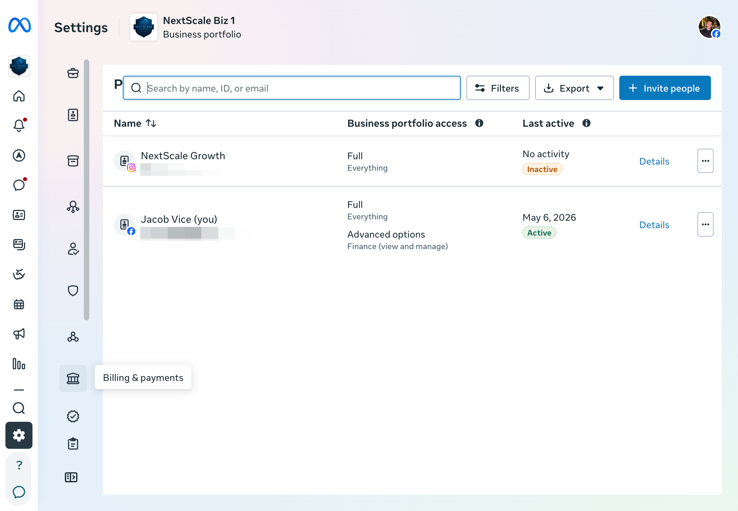Screen dimensions: 738x511
Task: Open partners handshake icon
Action: tap(19, 274)
